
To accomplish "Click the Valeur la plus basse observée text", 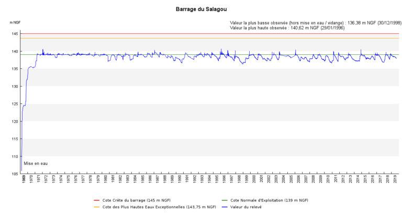I will click(x=316, y=23).
